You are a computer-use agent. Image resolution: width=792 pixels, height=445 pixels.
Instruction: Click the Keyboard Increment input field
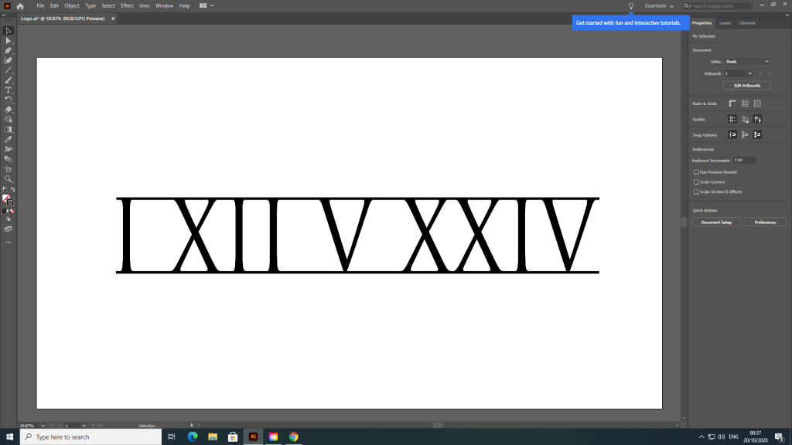click(744, 159)
